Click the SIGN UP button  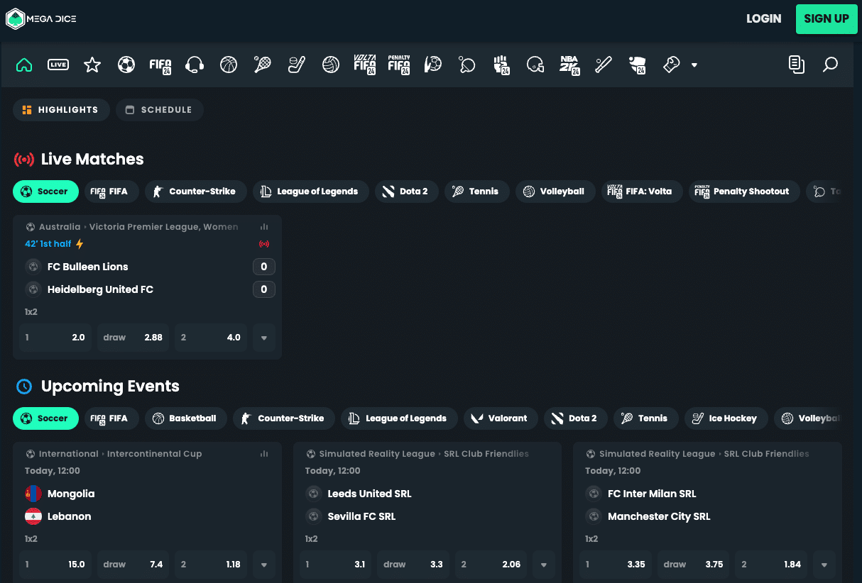[x=826, y=19]
